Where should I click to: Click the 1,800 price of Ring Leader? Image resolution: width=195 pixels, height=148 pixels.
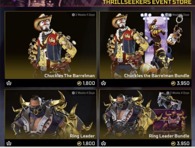pyautogui.click(x=89, y=143)
